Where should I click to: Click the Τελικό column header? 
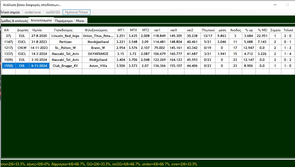[x=288, y=30]
